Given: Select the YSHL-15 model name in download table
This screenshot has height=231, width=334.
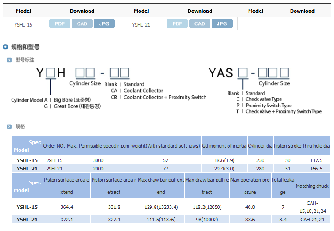Looking at the screenshot, I should coord(23,25).
